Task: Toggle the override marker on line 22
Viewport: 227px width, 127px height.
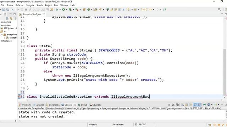Action: pos(19,55)
